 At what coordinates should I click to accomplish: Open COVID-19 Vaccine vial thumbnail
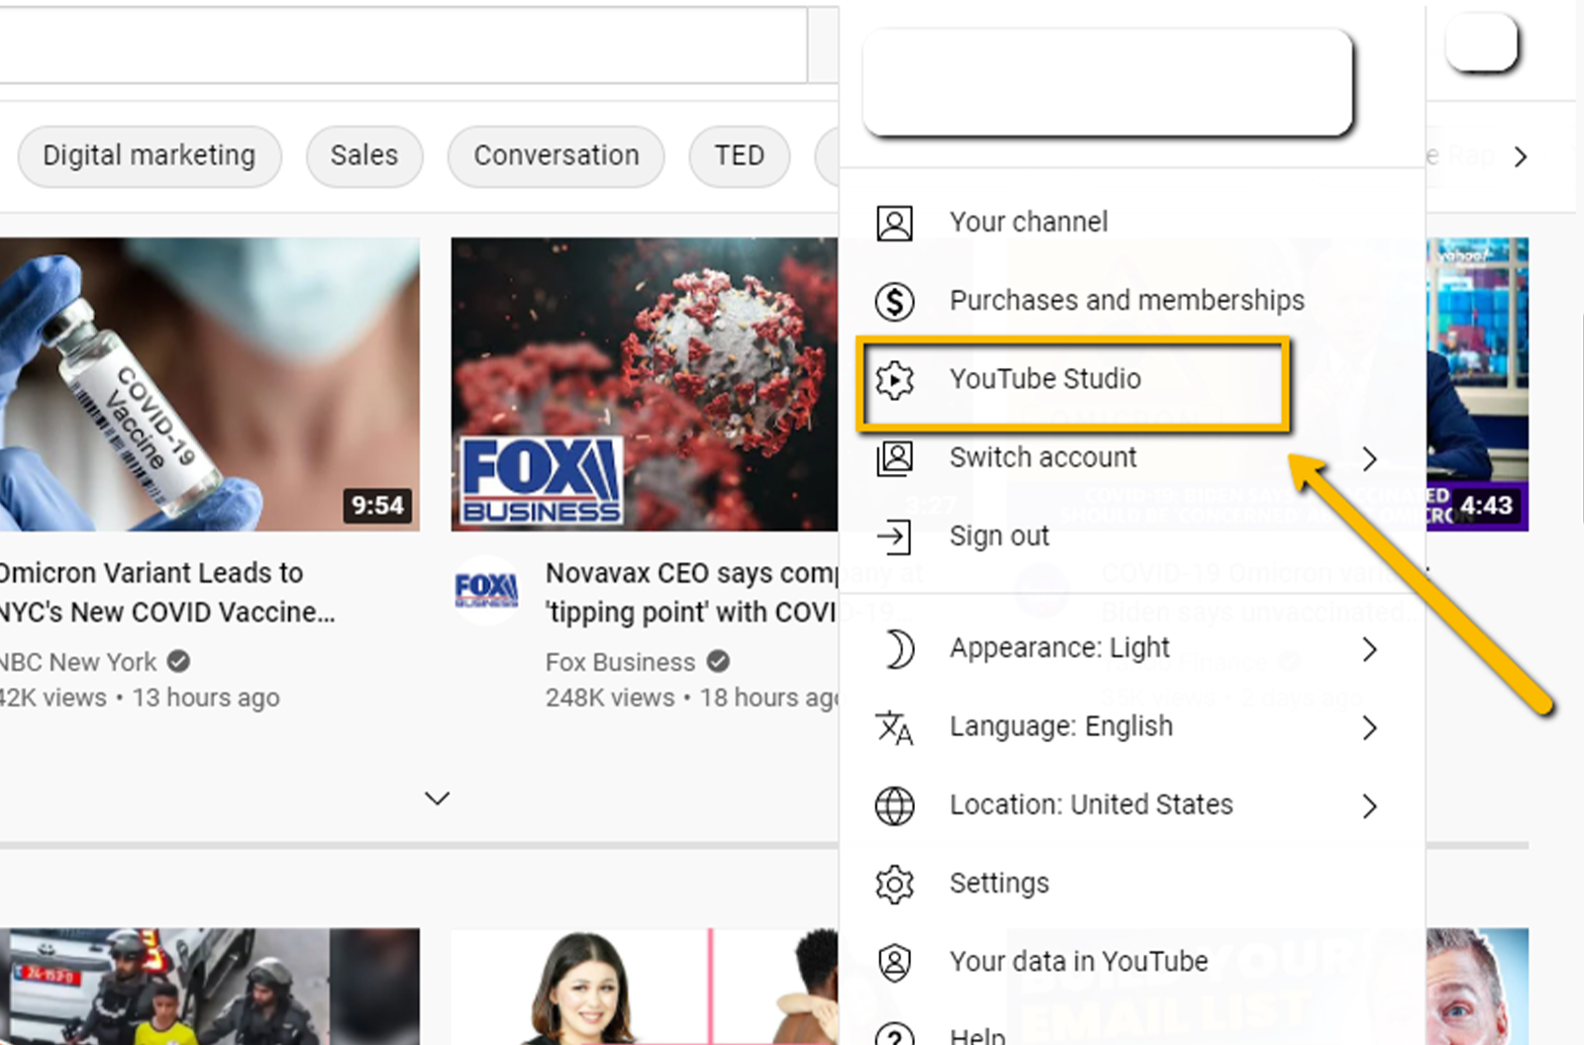coord(209,384)
